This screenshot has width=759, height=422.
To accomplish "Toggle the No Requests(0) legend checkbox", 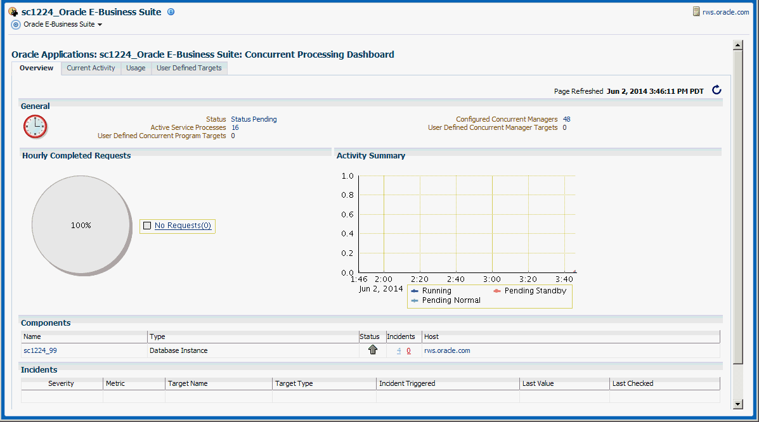I will click(147, 226).
